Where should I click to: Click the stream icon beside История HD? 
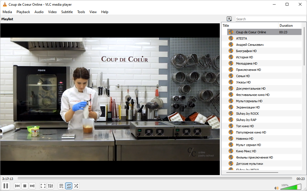coord(231,57)
